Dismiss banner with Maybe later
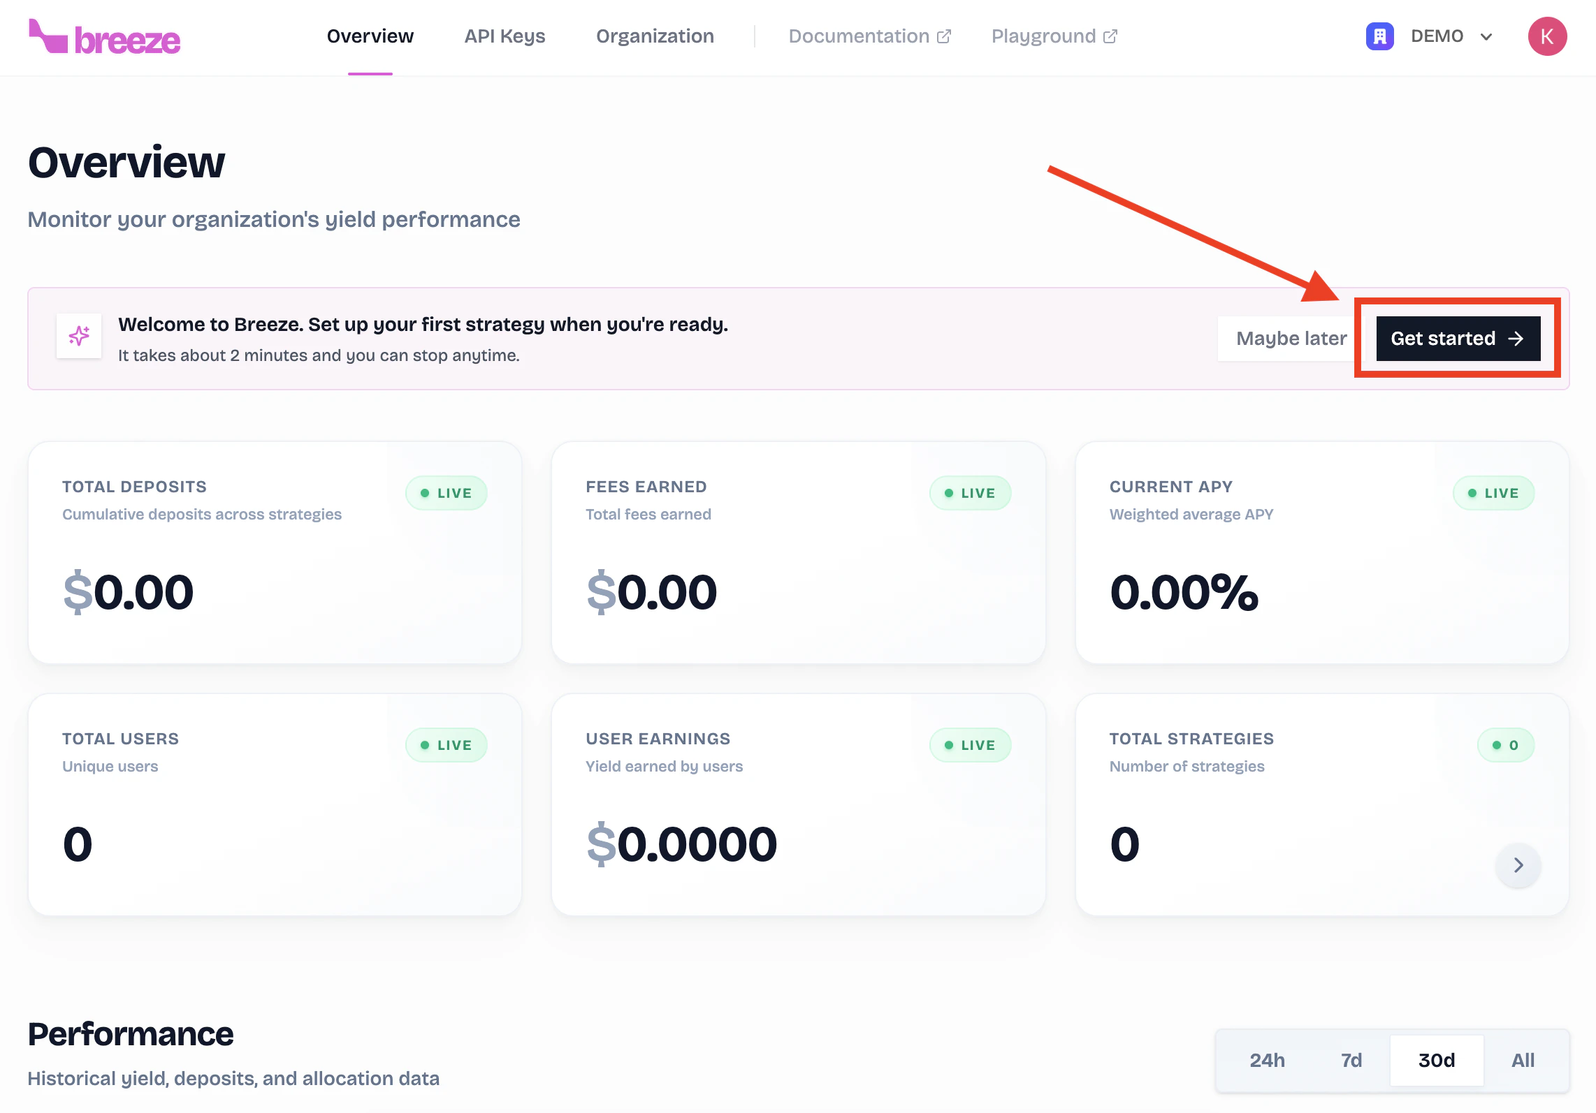Viewport: 1596px width, 1113px height. (x=1291, y=339)
